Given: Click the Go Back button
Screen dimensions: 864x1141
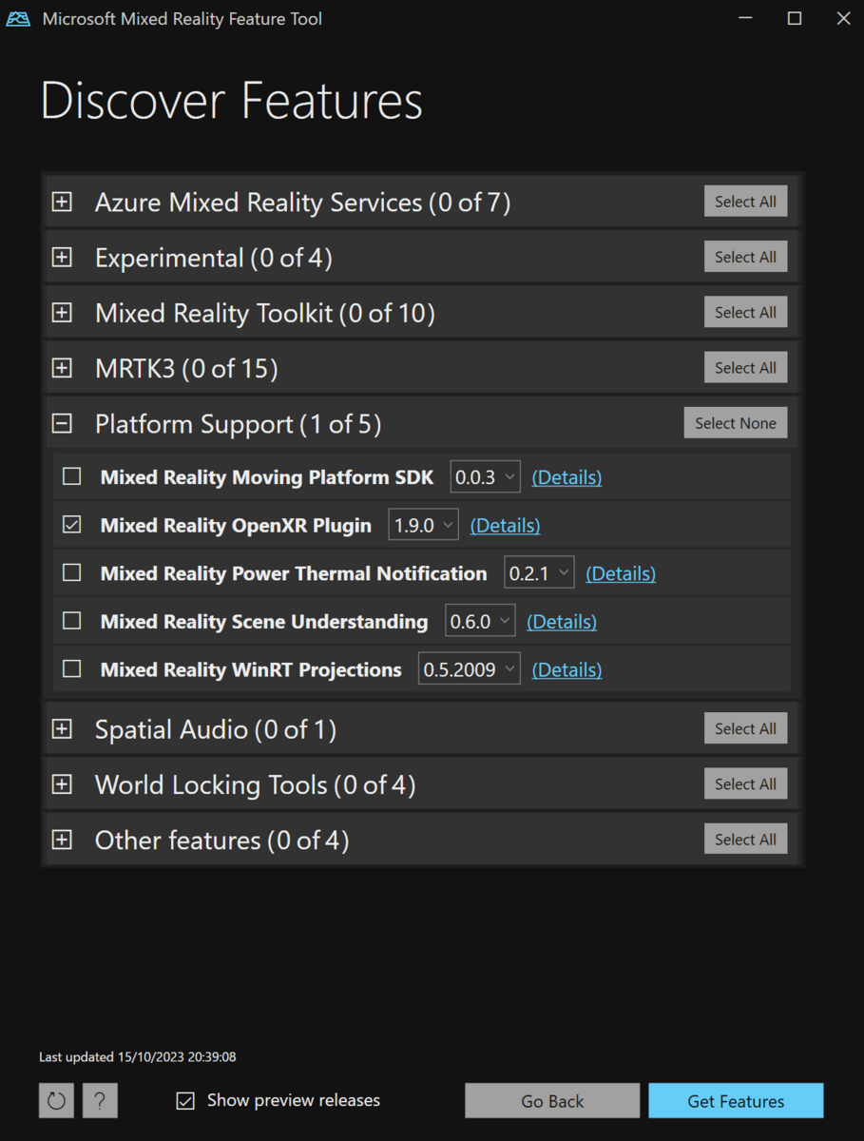Looking at the screenshot, I should 552,1101.
